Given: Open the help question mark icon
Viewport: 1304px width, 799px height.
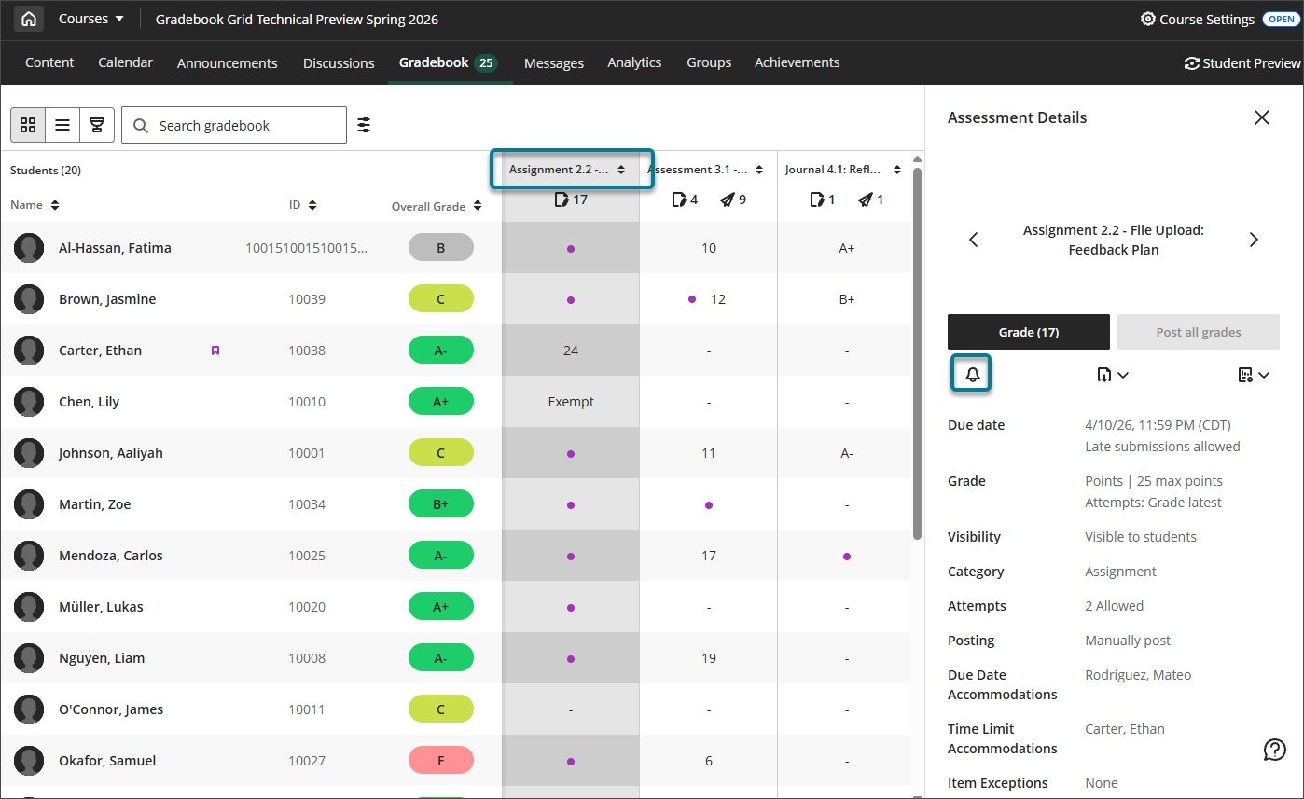Looking at the screenshot, I should (1274, 749).
